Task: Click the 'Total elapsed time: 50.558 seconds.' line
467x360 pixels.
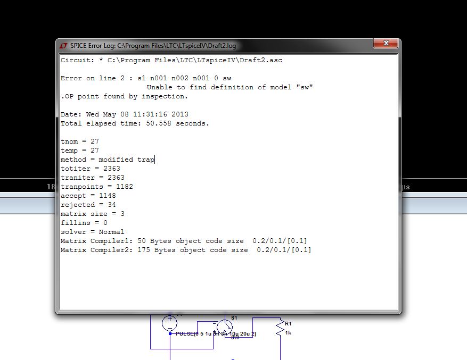Action: coord(135,123)
